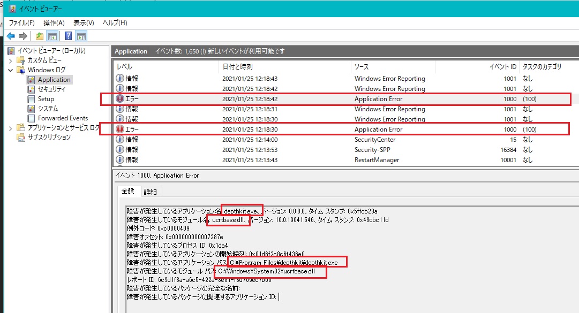Screen dimensions: 579x313
Task: Sort events by 日付と時刻 column header
Action: pyautogui.click(x=237, y=67)
